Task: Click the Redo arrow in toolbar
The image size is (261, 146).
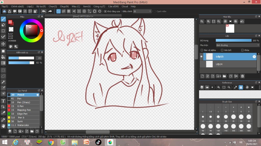Action: tap(50, 11)
